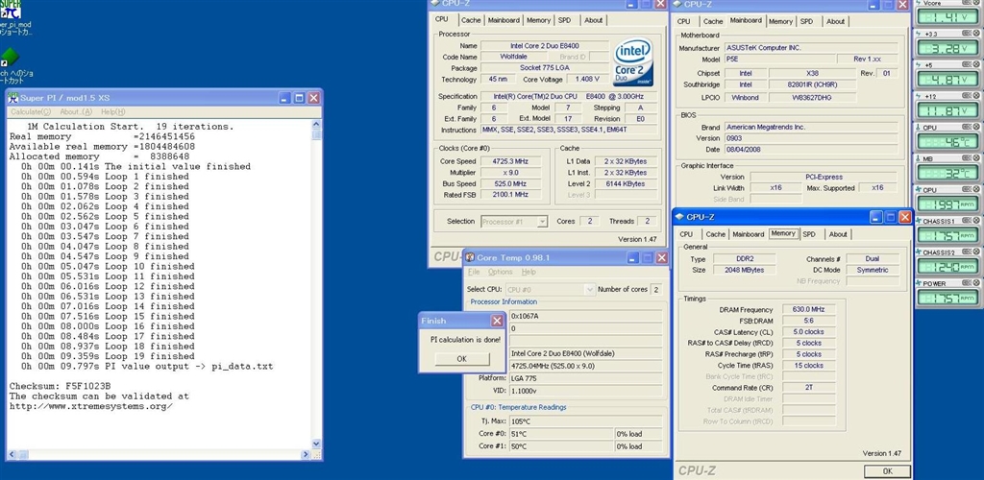The image size is (984, 480).
Task: Close the +12 voltage monitor gadget
Action: click(975, 96)
